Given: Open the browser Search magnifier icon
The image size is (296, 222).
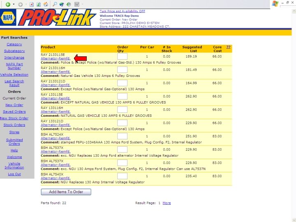Looking at the screenshot, I should 55,4.
